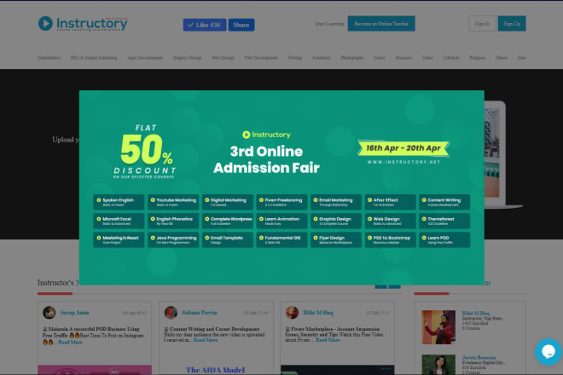Click www.instructory.net text in the banner

(403, 162)
